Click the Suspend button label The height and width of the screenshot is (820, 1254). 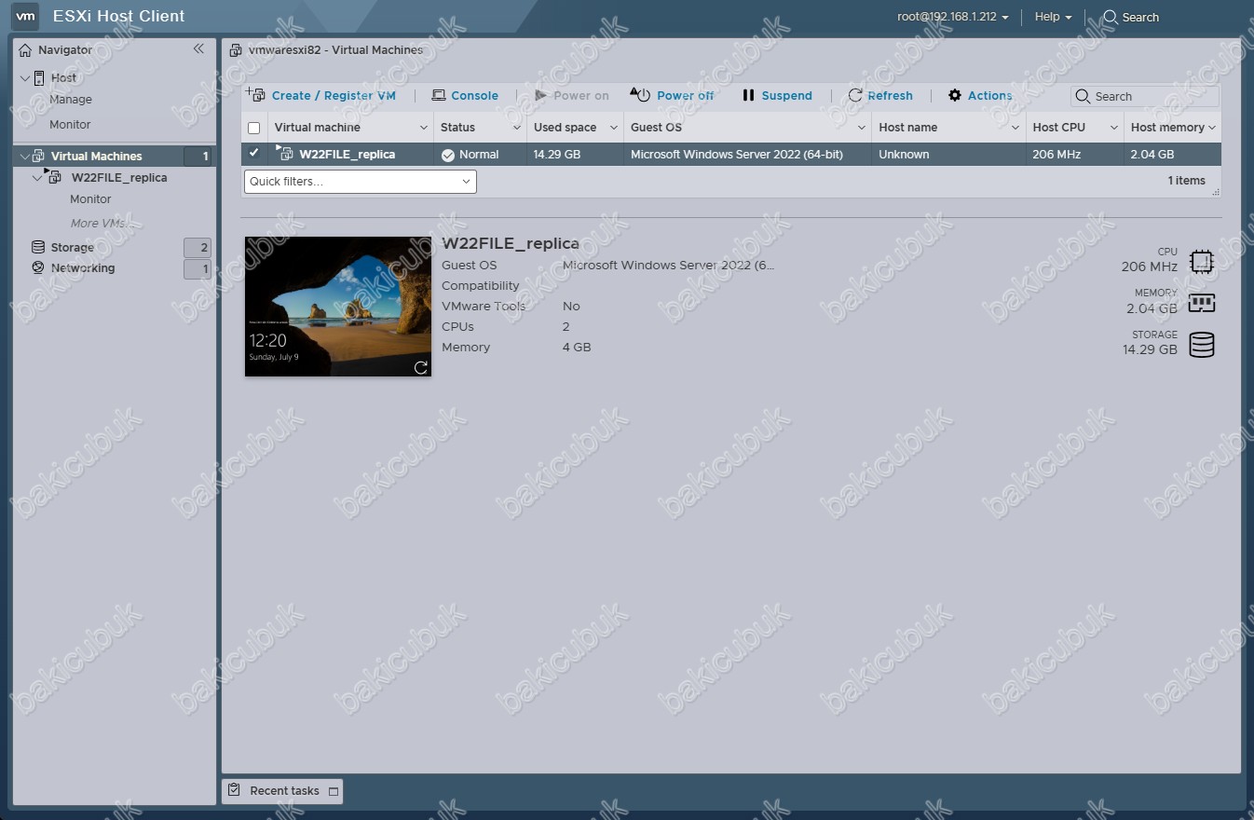click(x=787, y=96)
